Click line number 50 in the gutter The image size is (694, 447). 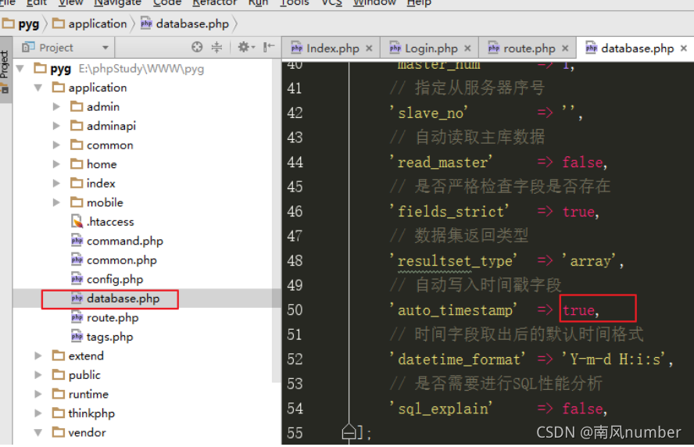click(295, 309)
